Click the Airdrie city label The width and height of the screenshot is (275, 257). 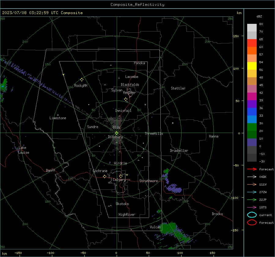coord(120,163)
